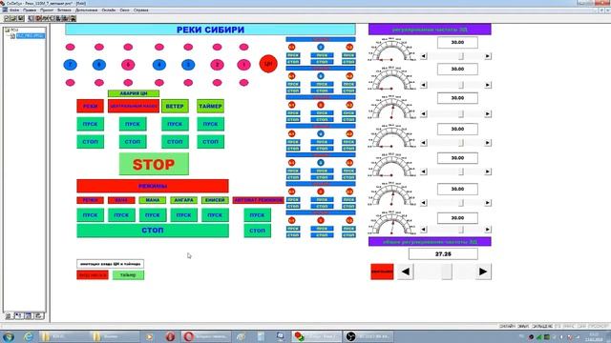Click the Save floppy-disk toolbar icon

tap(21, 18)
